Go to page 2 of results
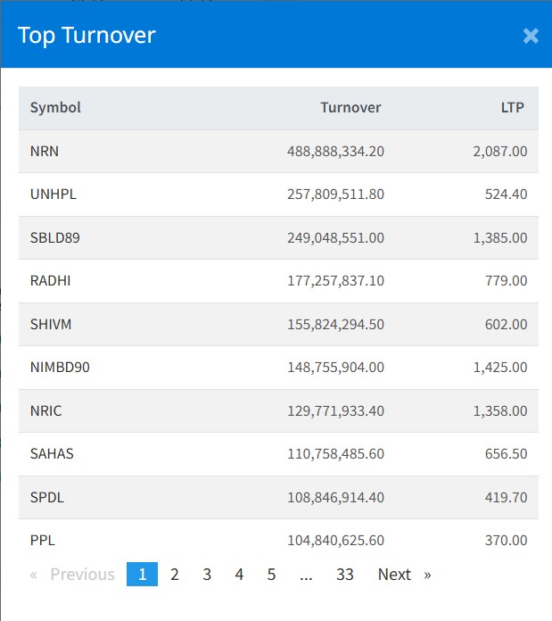 click(x=175, y=575)
